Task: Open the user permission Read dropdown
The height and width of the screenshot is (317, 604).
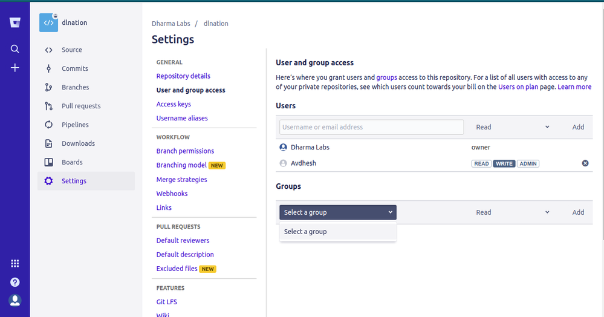Action: 512,127
